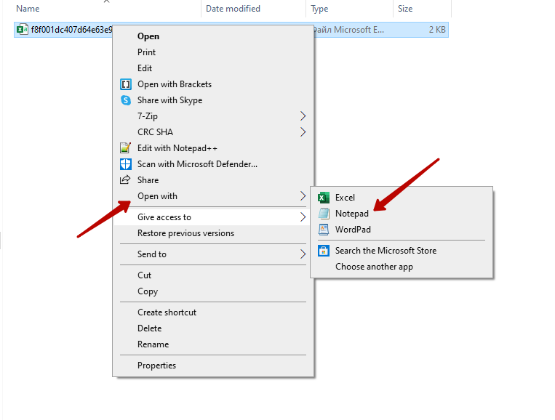Choose Rename from the context menu
The image size is (555, 420).
(x=213, y=344)
